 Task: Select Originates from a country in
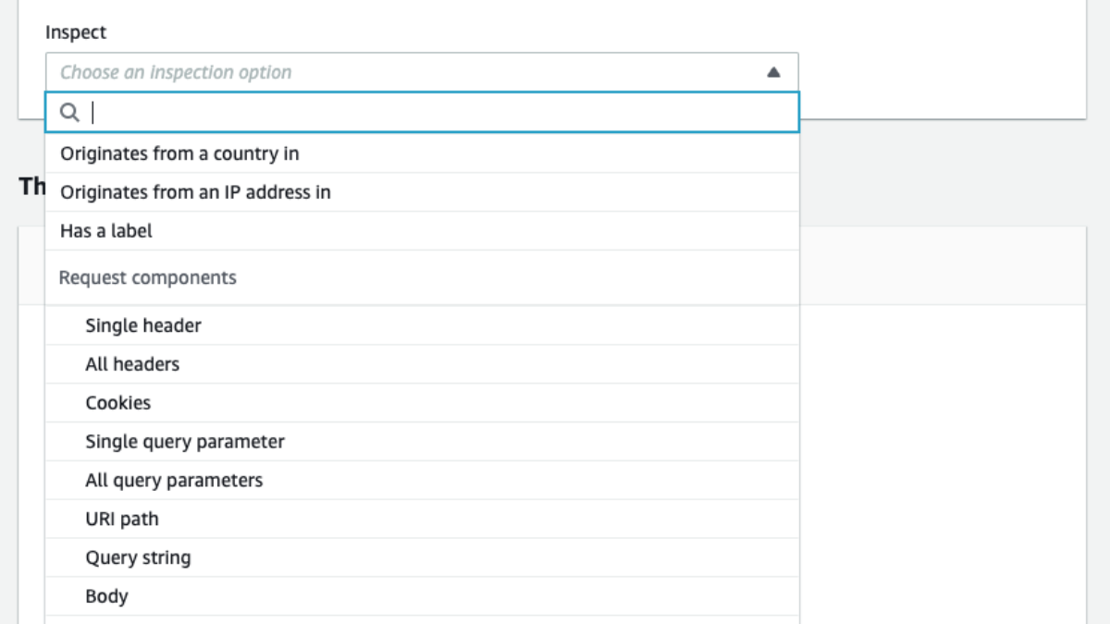(179, 153)
